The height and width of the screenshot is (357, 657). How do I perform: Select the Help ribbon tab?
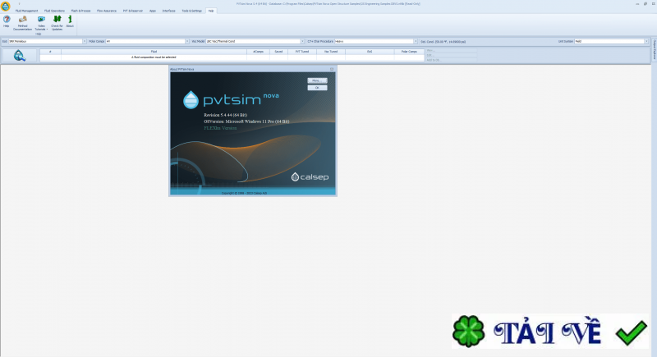click(x=211, y=11)
